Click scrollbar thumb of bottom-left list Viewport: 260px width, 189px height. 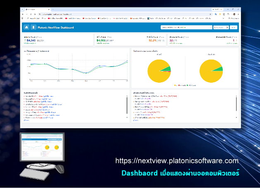click(x=127, y=105)
